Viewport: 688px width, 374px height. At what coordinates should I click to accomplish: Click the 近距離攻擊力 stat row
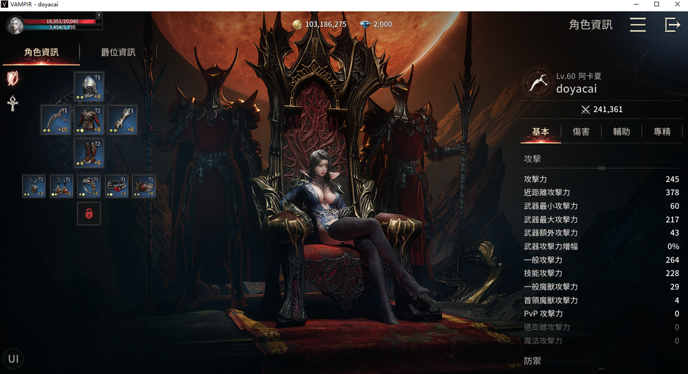601,192
